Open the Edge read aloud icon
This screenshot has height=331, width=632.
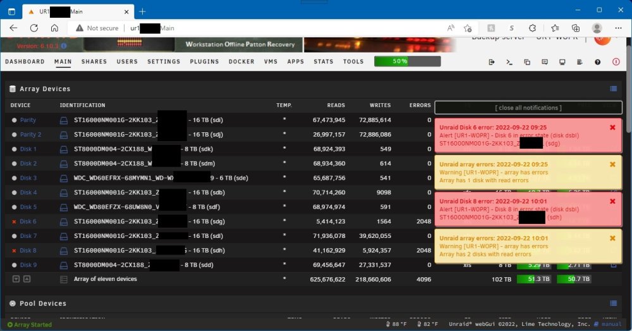coord(451,28)
